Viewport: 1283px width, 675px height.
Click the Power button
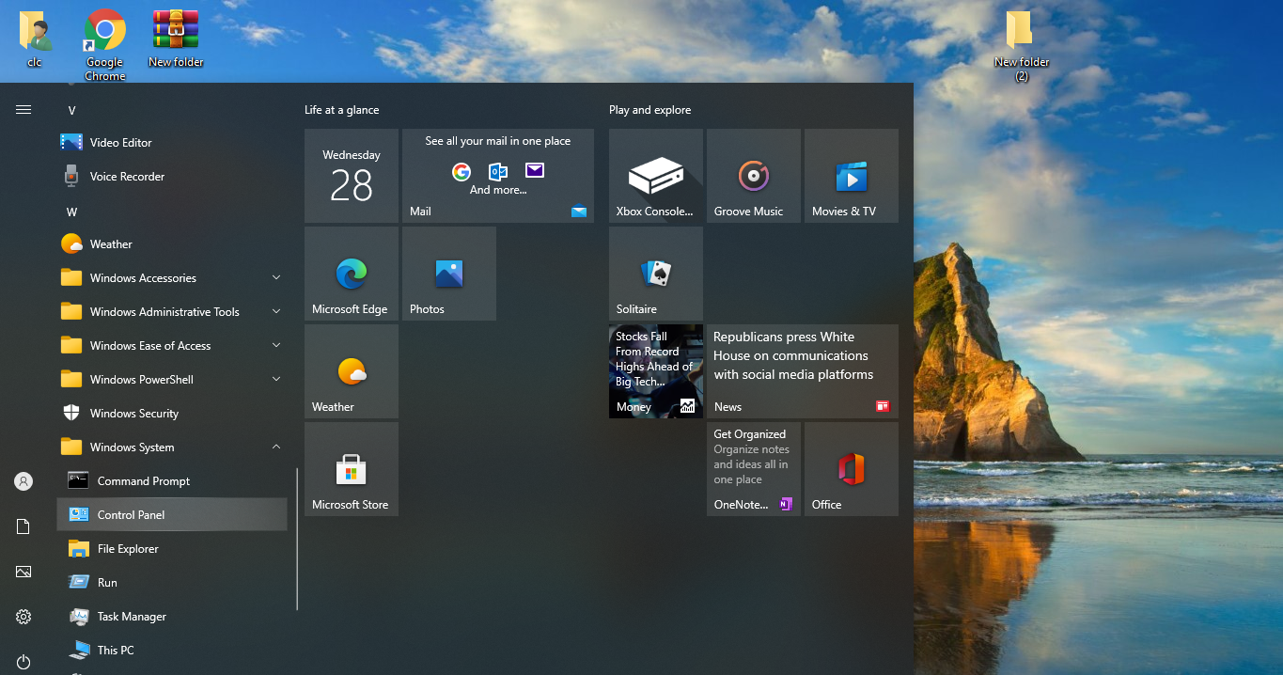tap(23, 661)
